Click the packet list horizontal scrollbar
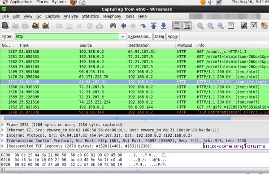 tap(117, 118)
